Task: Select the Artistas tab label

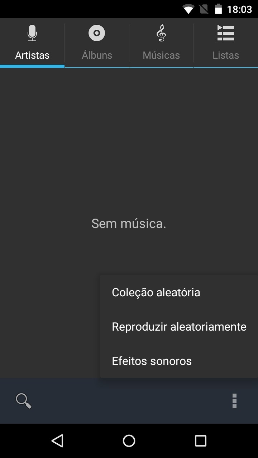Action: pos(32,55)
